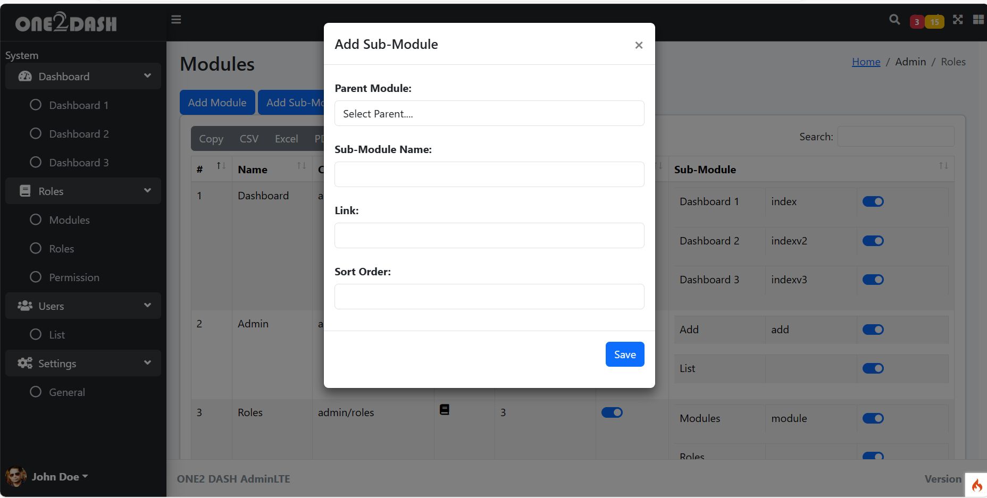Open the yellow notification badge showing 15

934,22
